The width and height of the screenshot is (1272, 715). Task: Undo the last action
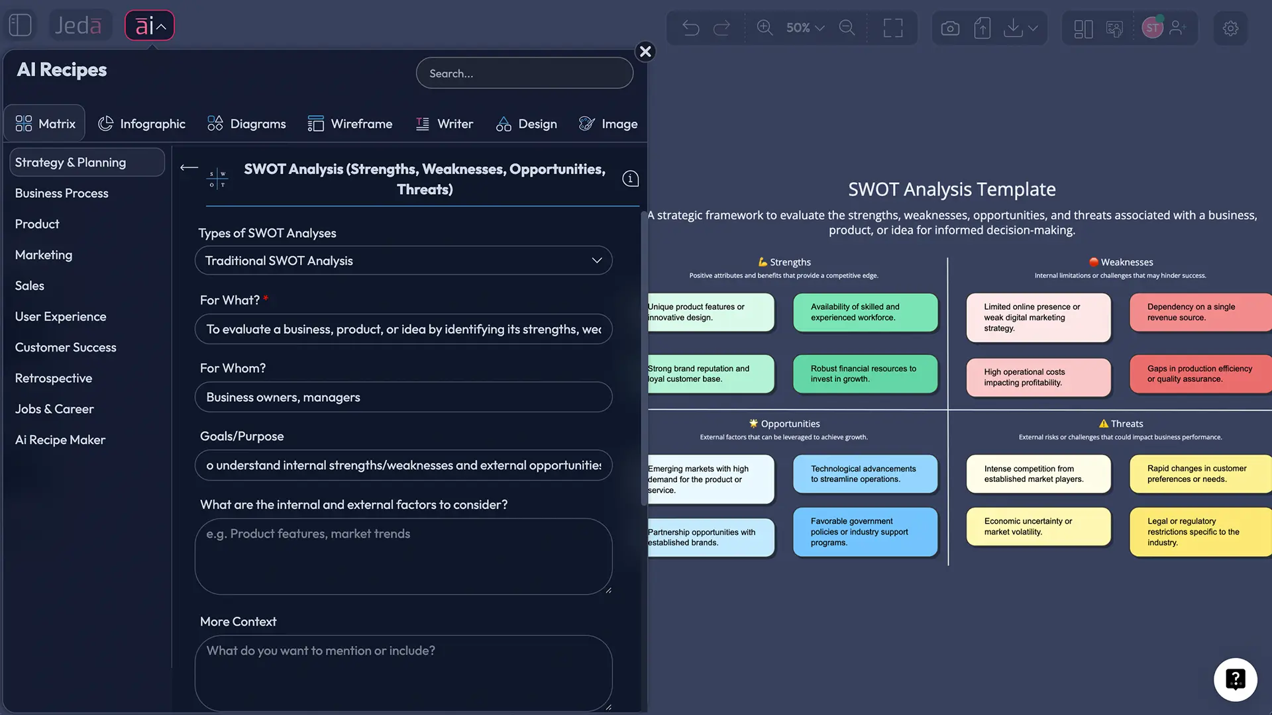click(690, 28)
